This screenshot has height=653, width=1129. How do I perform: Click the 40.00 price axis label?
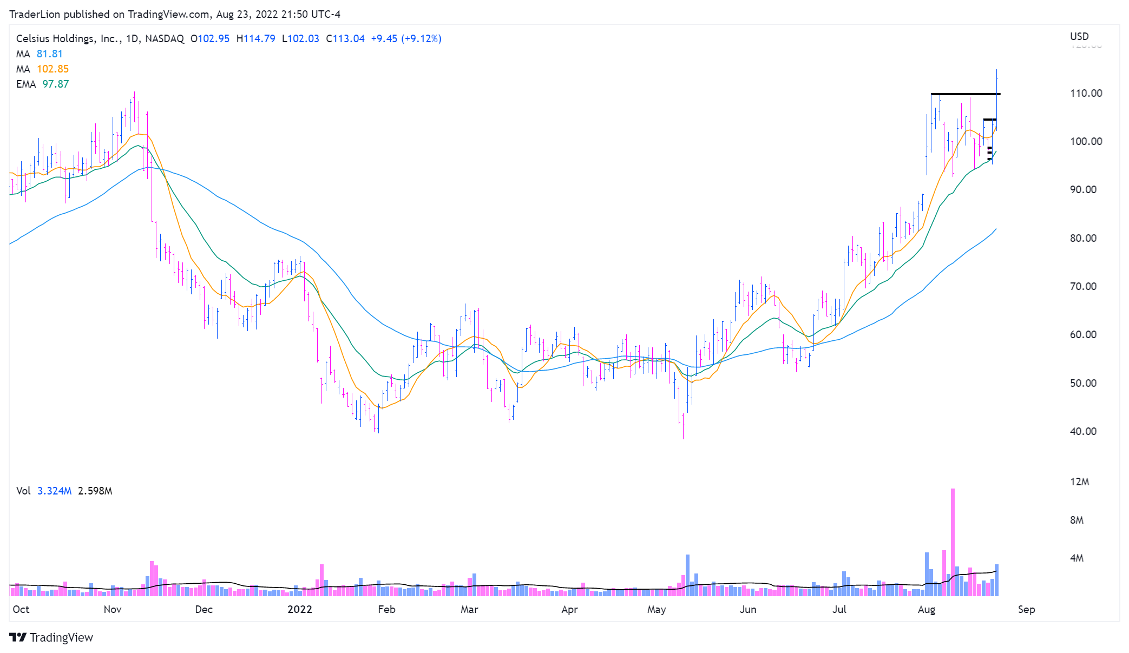click(x=1083, y=431)
